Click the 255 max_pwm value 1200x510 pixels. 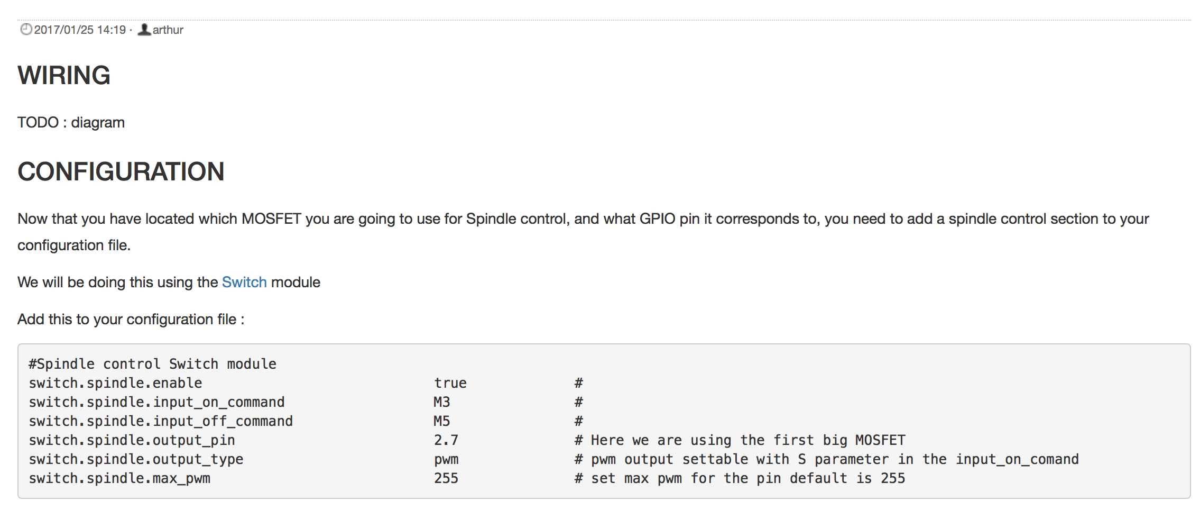point(446,478)
